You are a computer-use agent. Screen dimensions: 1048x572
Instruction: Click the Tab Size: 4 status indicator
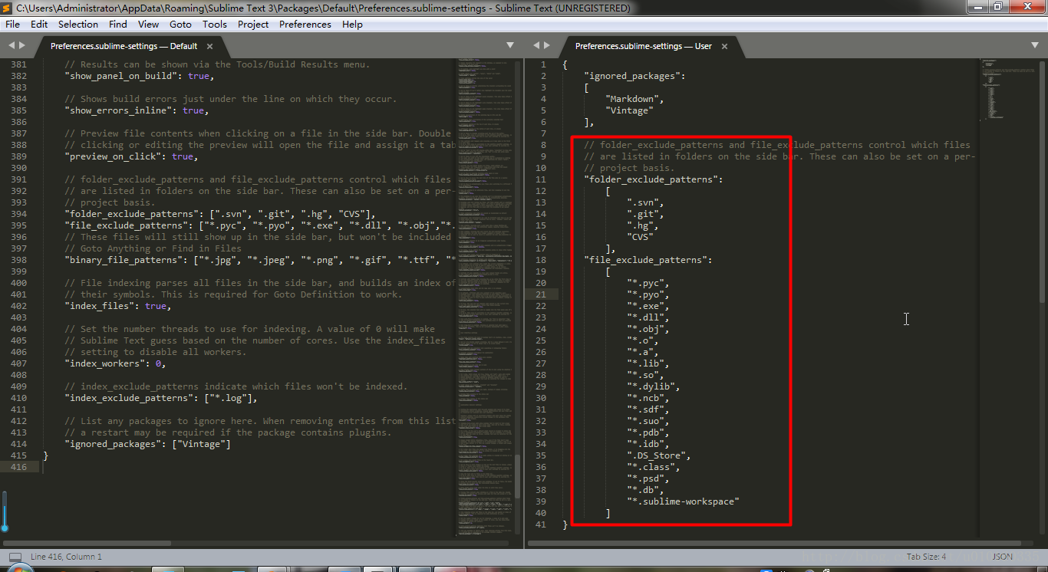click(926, 557)
